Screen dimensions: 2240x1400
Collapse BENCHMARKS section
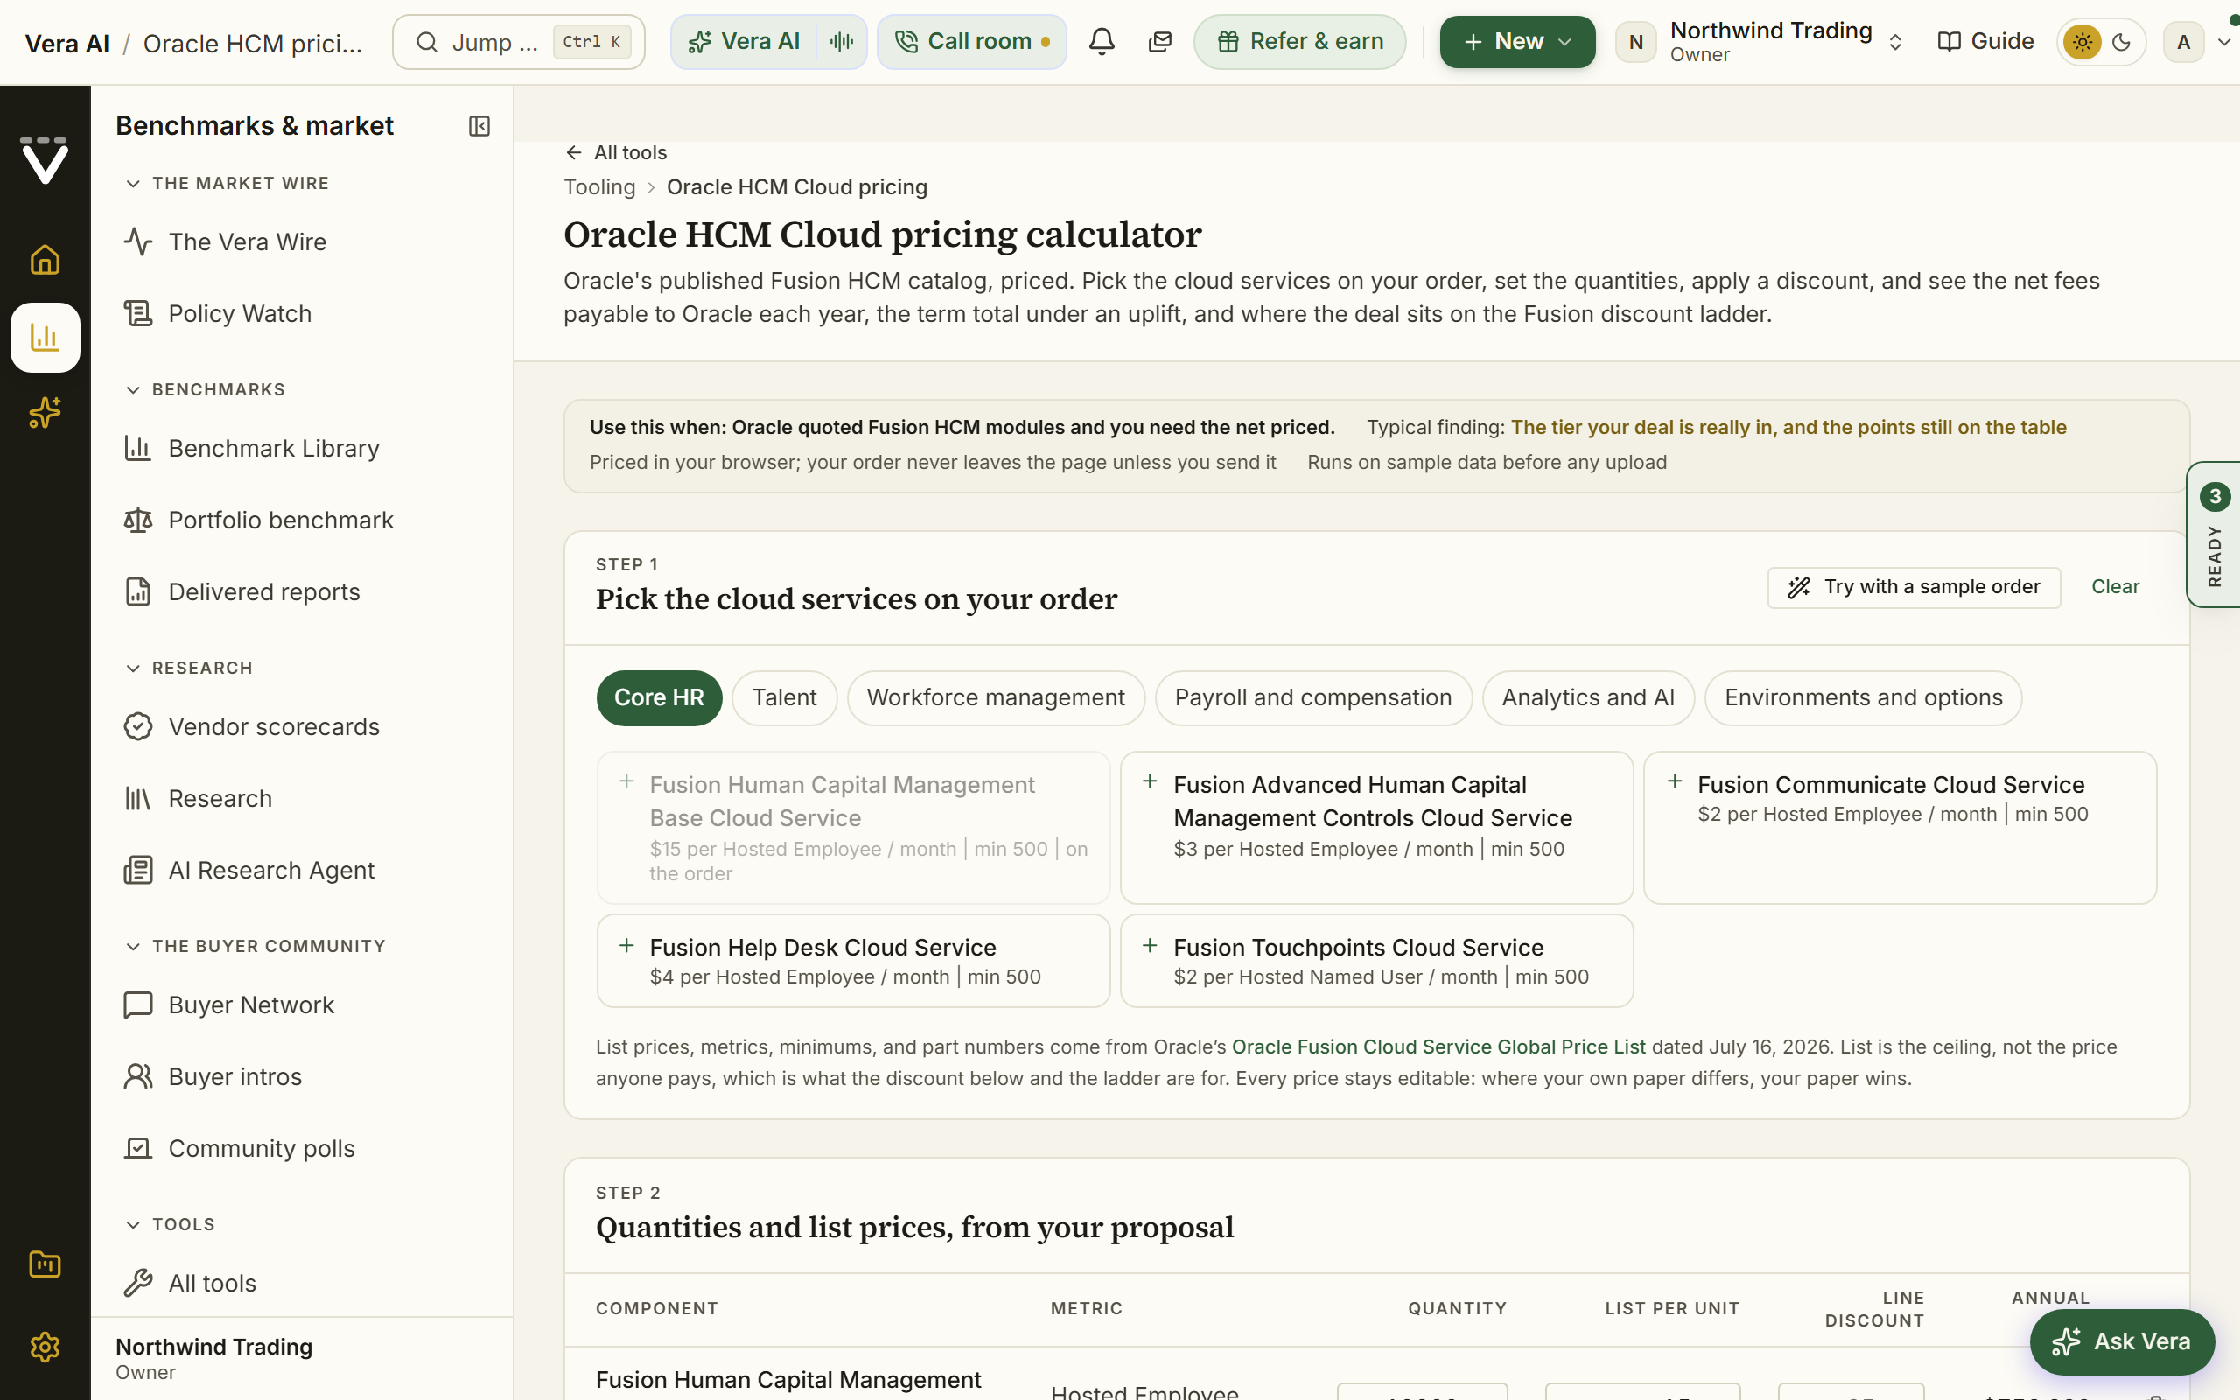tap(205, 390)
